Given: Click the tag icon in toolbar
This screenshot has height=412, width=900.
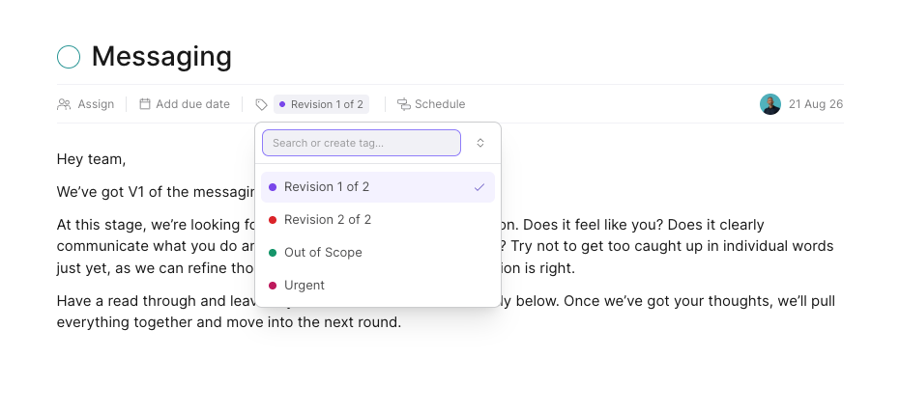Looking at the screenshot, I should pyautogui.click(x=261, y=104).
